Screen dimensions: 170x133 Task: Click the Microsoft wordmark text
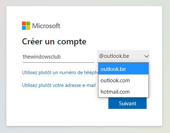[46, 26]
